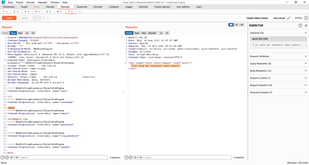Viewport: 309px width, 165px height.
Task: Open Request search settings gear
Action: [x=7, y=157]
